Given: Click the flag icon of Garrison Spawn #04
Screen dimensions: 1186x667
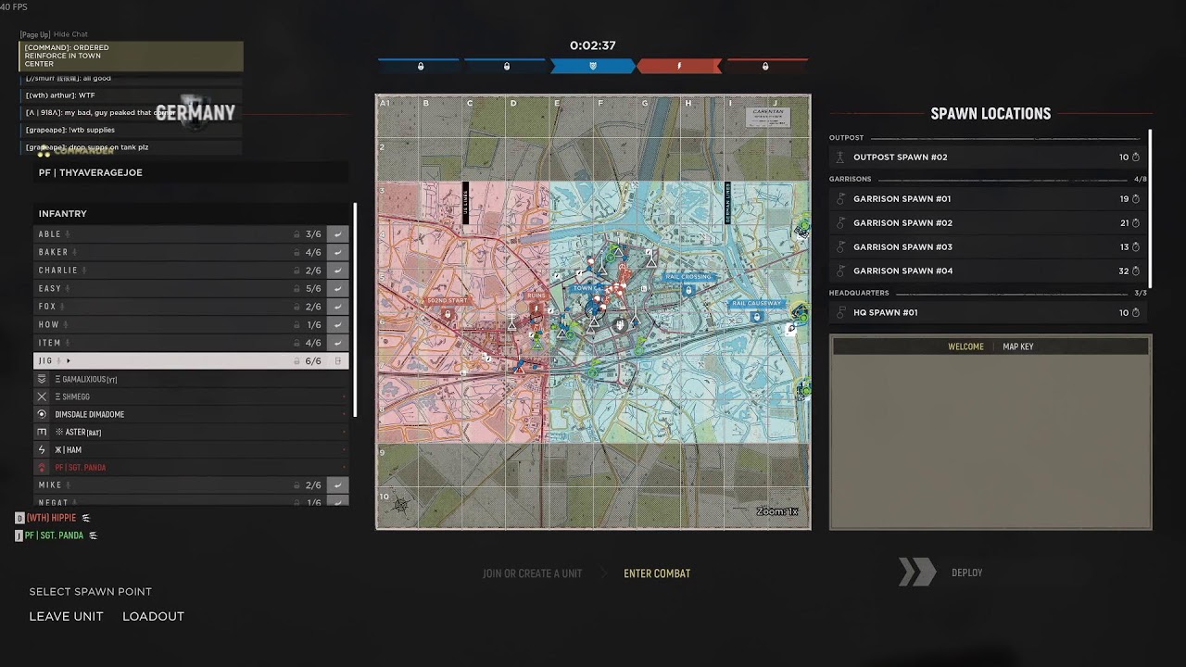Looking at the screenshot, I should [x=840, y=271].
